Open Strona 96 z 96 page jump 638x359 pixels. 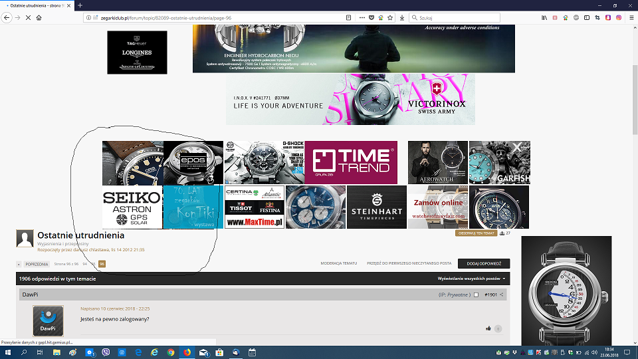pos(66,264)
